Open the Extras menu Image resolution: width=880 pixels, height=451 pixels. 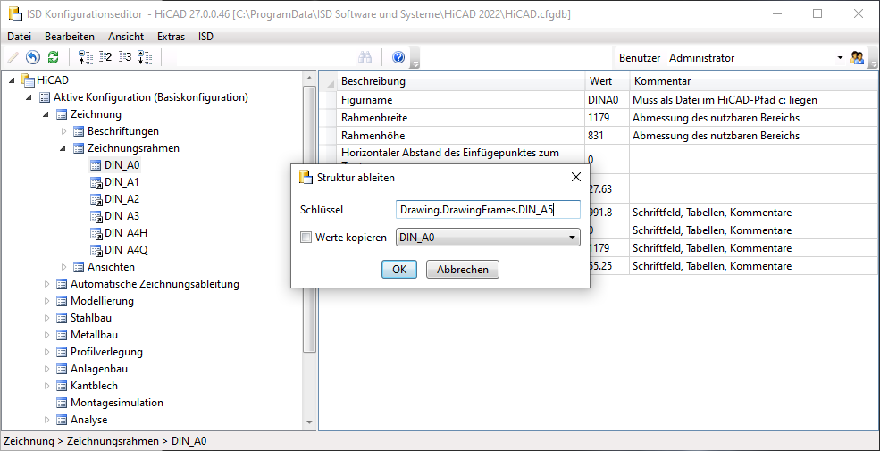coord(172,37)
